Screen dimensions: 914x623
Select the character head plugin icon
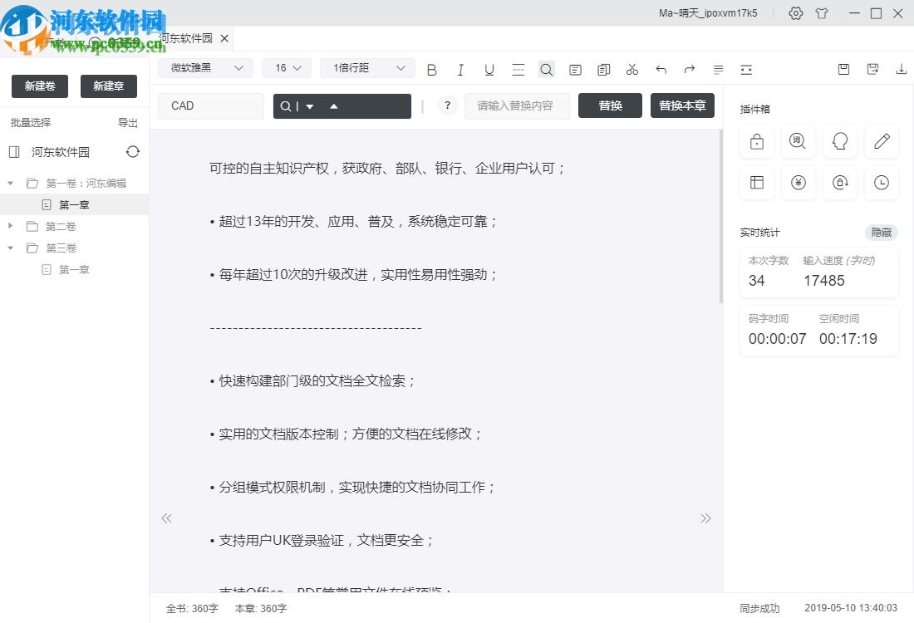pos(839,141)
